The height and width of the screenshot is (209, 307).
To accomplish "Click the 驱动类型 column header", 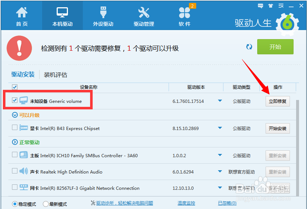I will tap(241, 87).
